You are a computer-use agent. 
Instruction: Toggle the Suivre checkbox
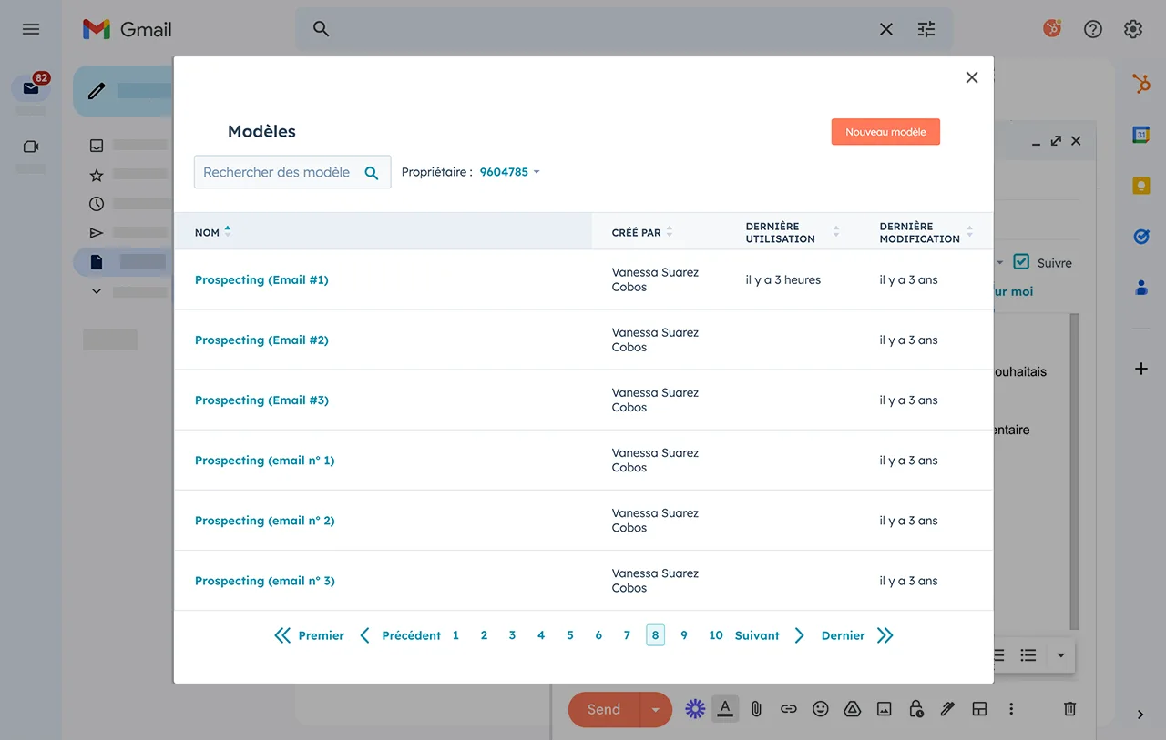click(x=1021, y=262)
